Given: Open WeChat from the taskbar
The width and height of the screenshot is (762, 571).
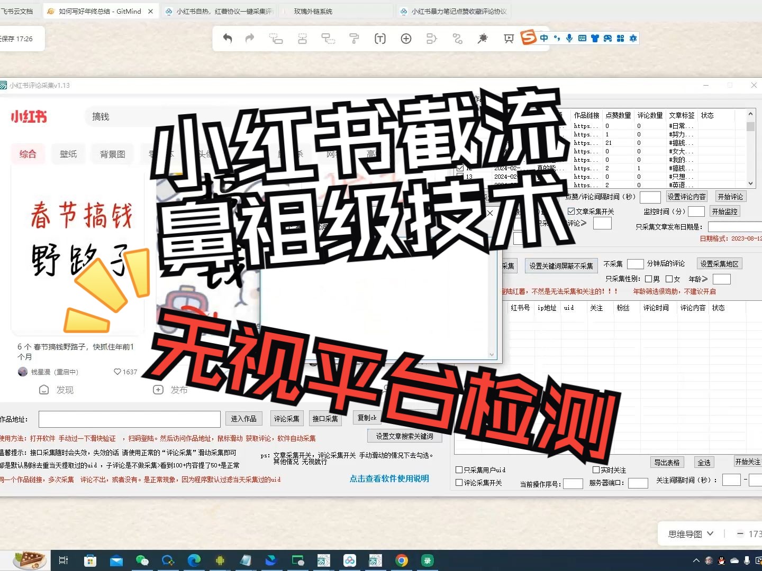Looking at the screenshot, I should pyautogui.click(x=142, y=560).
